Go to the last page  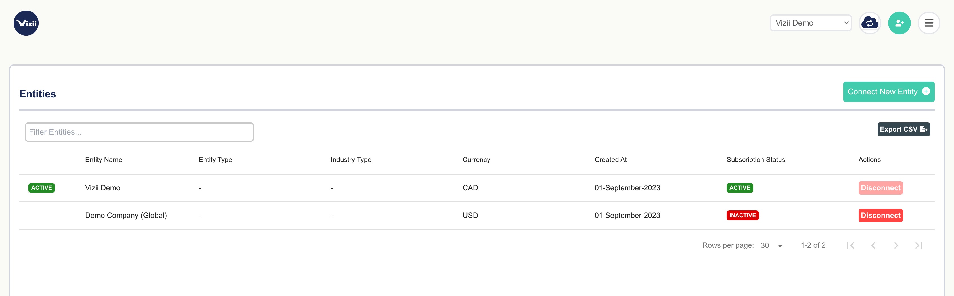coord(919,245)
